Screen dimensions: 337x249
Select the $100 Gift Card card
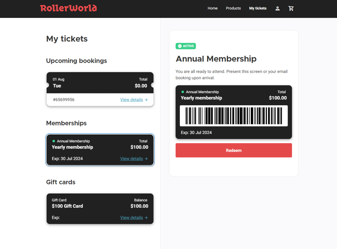click(x=100, y=209)
